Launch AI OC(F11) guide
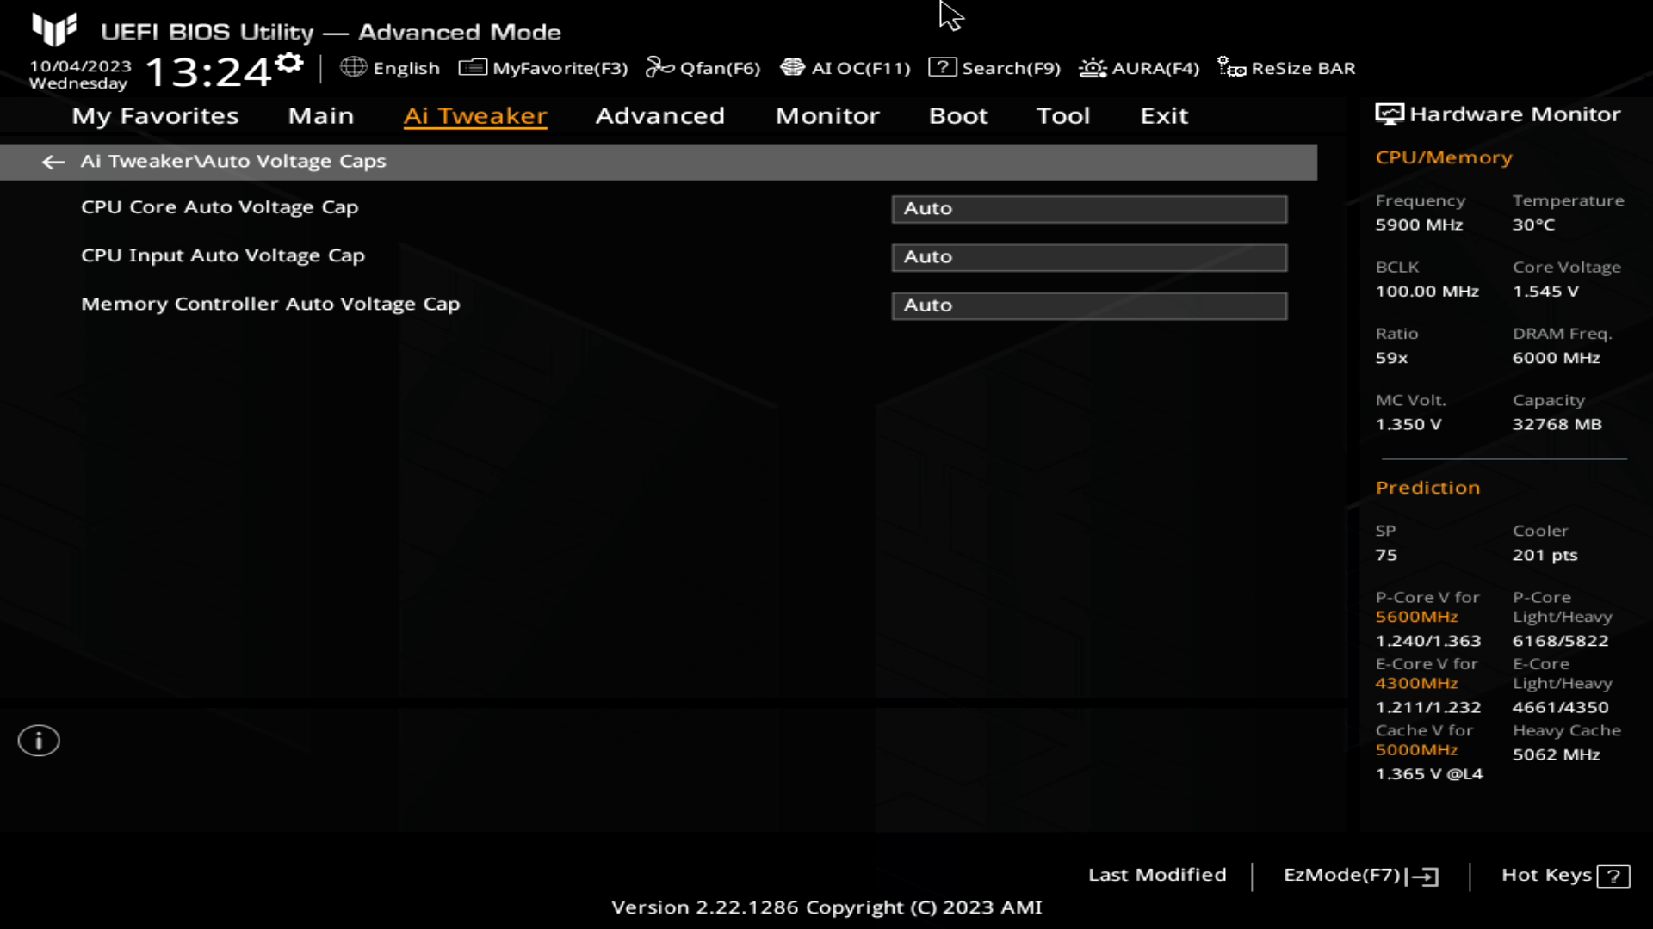The width and height of the screenshot is (1653, 929). (845, 68)
